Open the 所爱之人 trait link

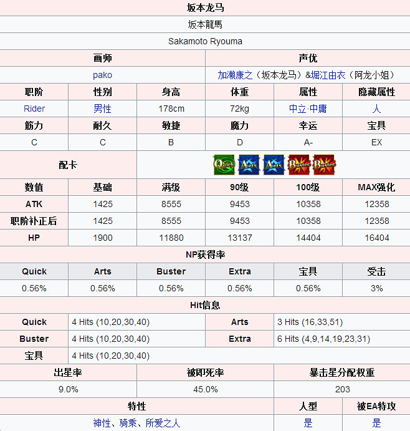(x=161, y=423)
